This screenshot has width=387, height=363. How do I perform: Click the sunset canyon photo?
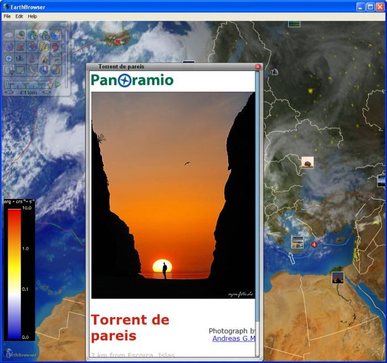tap(173, 195)
